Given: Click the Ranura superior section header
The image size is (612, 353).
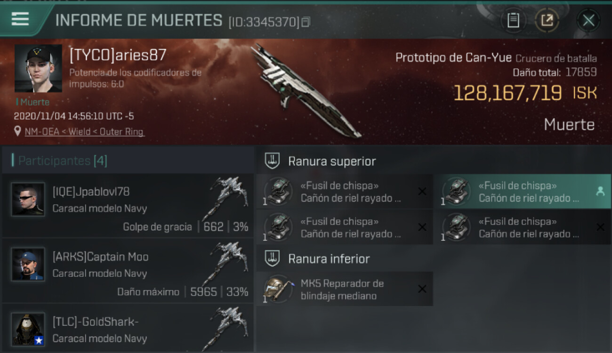Looking at the screenshot, I should (332, 161).
